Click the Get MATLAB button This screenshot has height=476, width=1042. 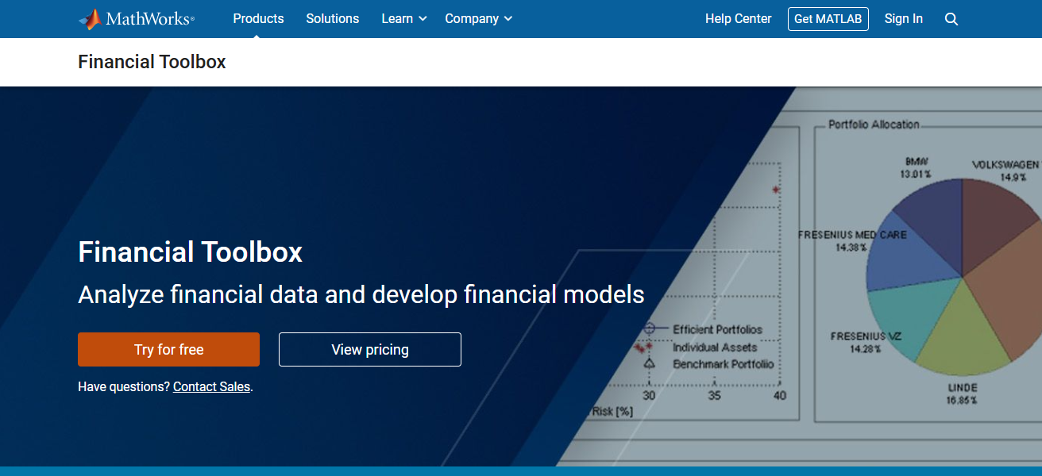pos(828,18)
